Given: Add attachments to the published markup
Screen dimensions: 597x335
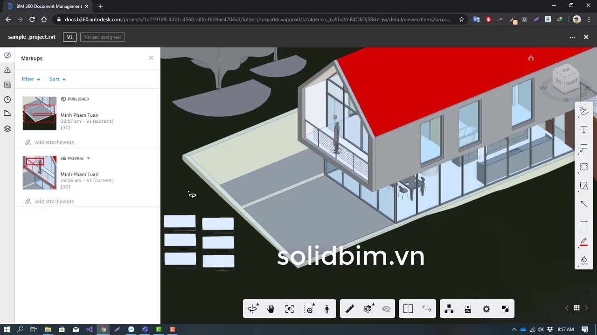Looking at the screenshot, I should pyautogui.click(x=49, y=142).
